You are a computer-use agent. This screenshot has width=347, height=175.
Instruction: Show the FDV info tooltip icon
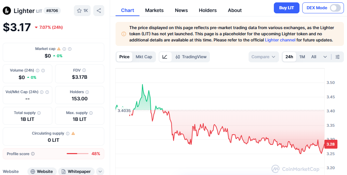[x=84, y=70]
